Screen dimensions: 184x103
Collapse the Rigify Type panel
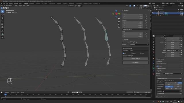(x=160, y=71)
